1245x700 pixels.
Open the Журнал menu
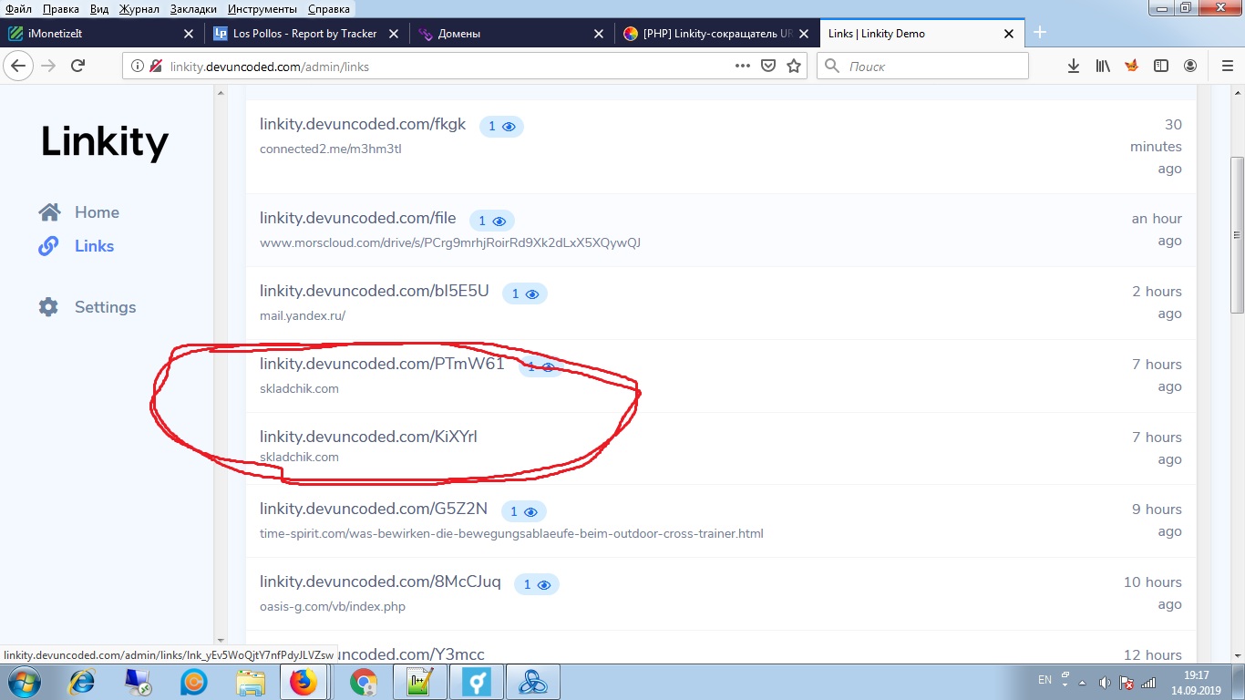click(x=139, y=9)
